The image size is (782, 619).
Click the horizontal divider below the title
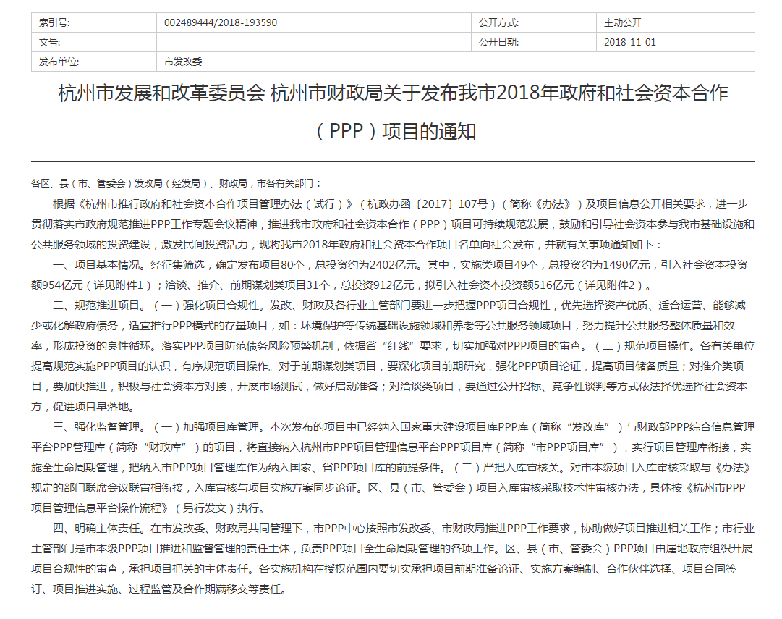393,161
